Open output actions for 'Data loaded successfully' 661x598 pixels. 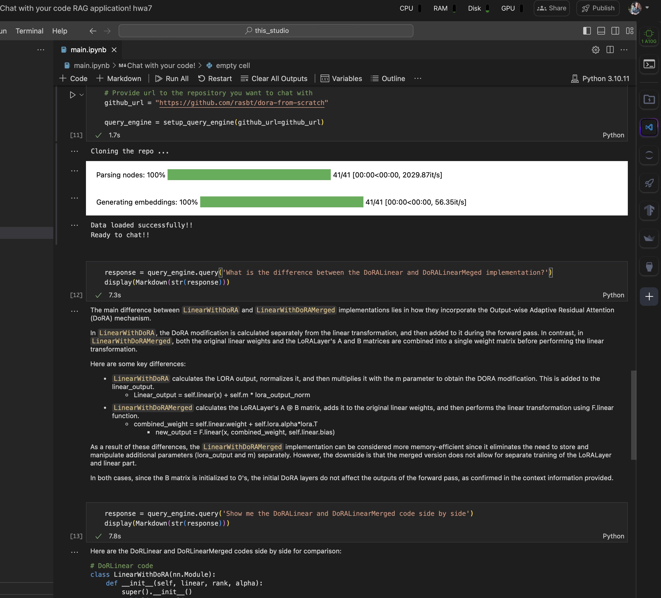coord(75,225)
